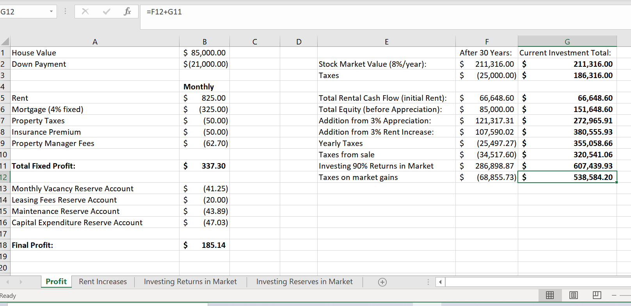Switch to Page Break Preview view
631x306 pixels.
point(597,295)
